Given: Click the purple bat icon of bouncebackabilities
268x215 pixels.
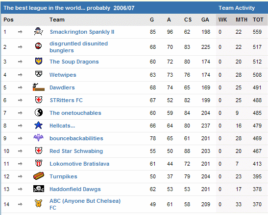Looking at the screenshot, I should (38, 138).
